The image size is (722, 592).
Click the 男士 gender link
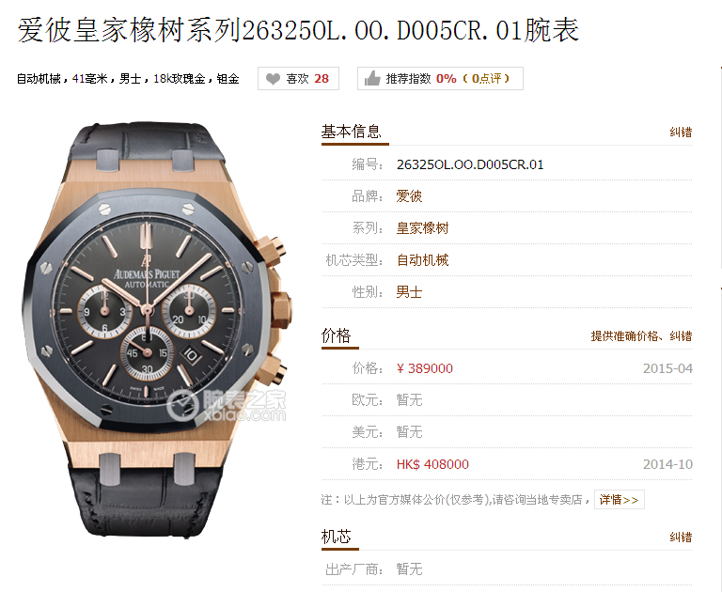tap(409, 292)
